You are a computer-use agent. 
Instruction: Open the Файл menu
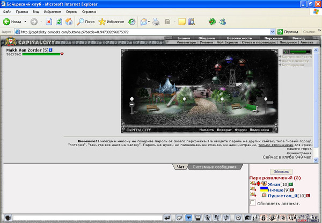coord(7,12)
